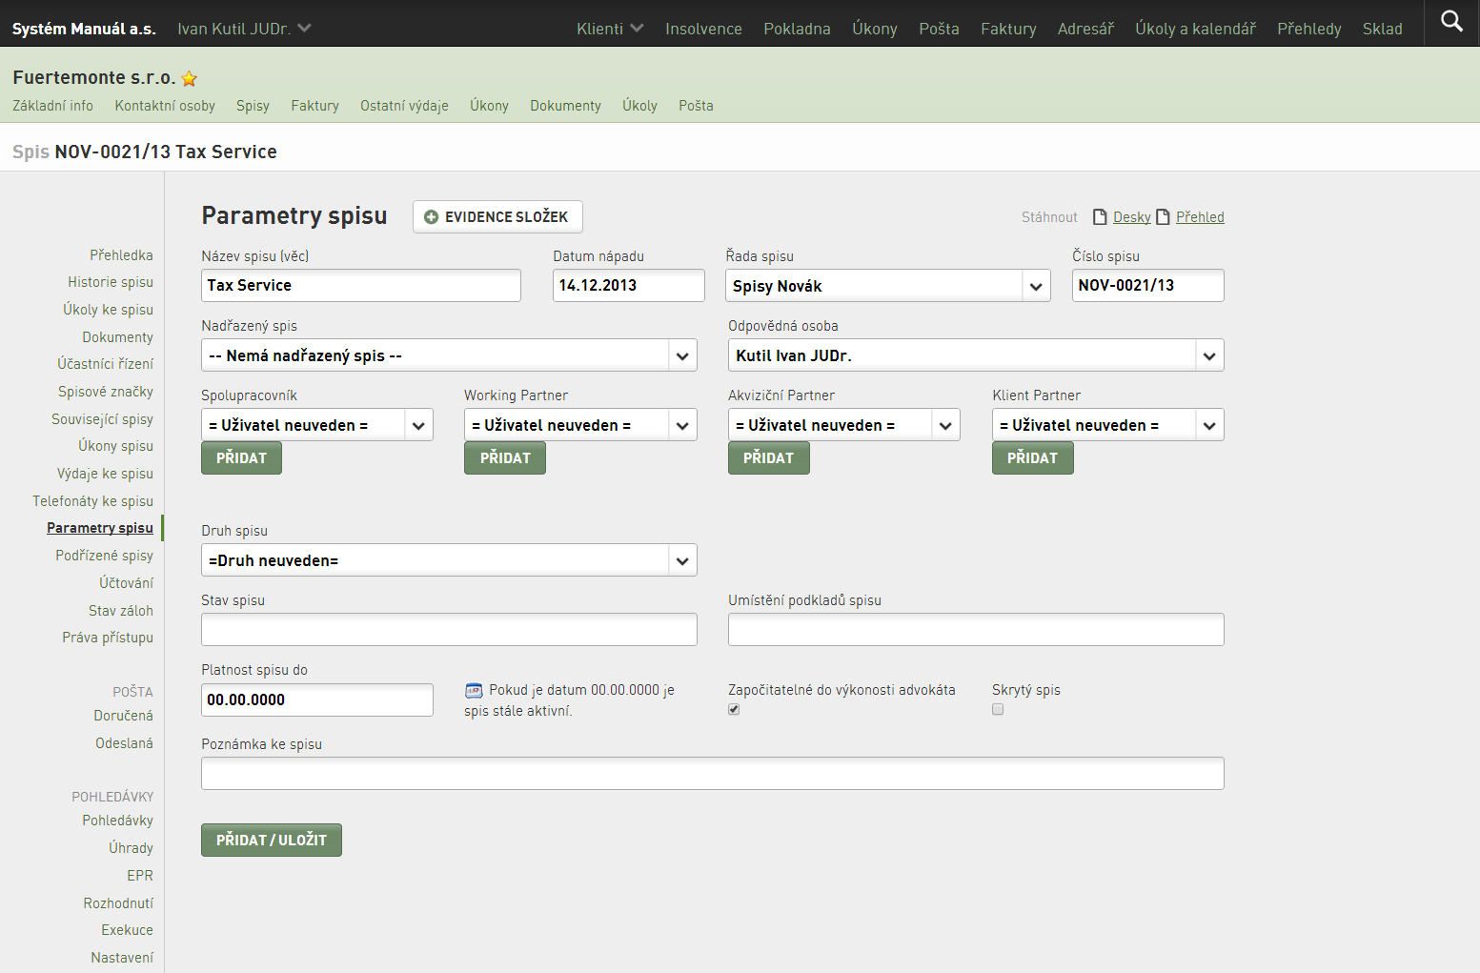Image resolution: width=1480 pixels, height=973 pixels.
Task: Open the Klienti menu in top bar
Action: (x=610, y=29)
